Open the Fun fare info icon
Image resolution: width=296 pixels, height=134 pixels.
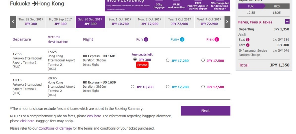(x=146, y=39)
